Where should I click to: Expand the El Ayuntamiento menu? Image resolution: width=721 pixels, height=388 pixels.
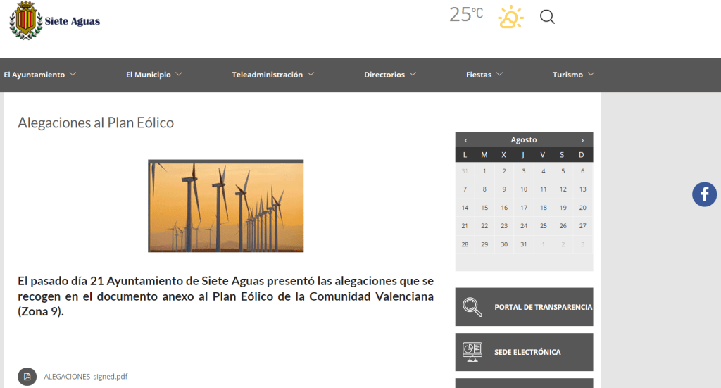tap(39, 75)
